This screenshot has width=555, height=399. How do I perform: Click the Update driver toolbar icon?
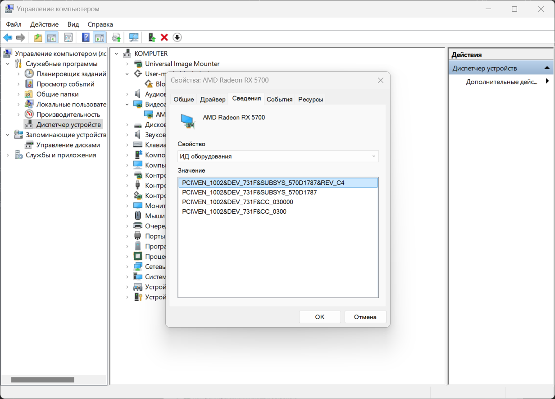[x=152, y=37]
